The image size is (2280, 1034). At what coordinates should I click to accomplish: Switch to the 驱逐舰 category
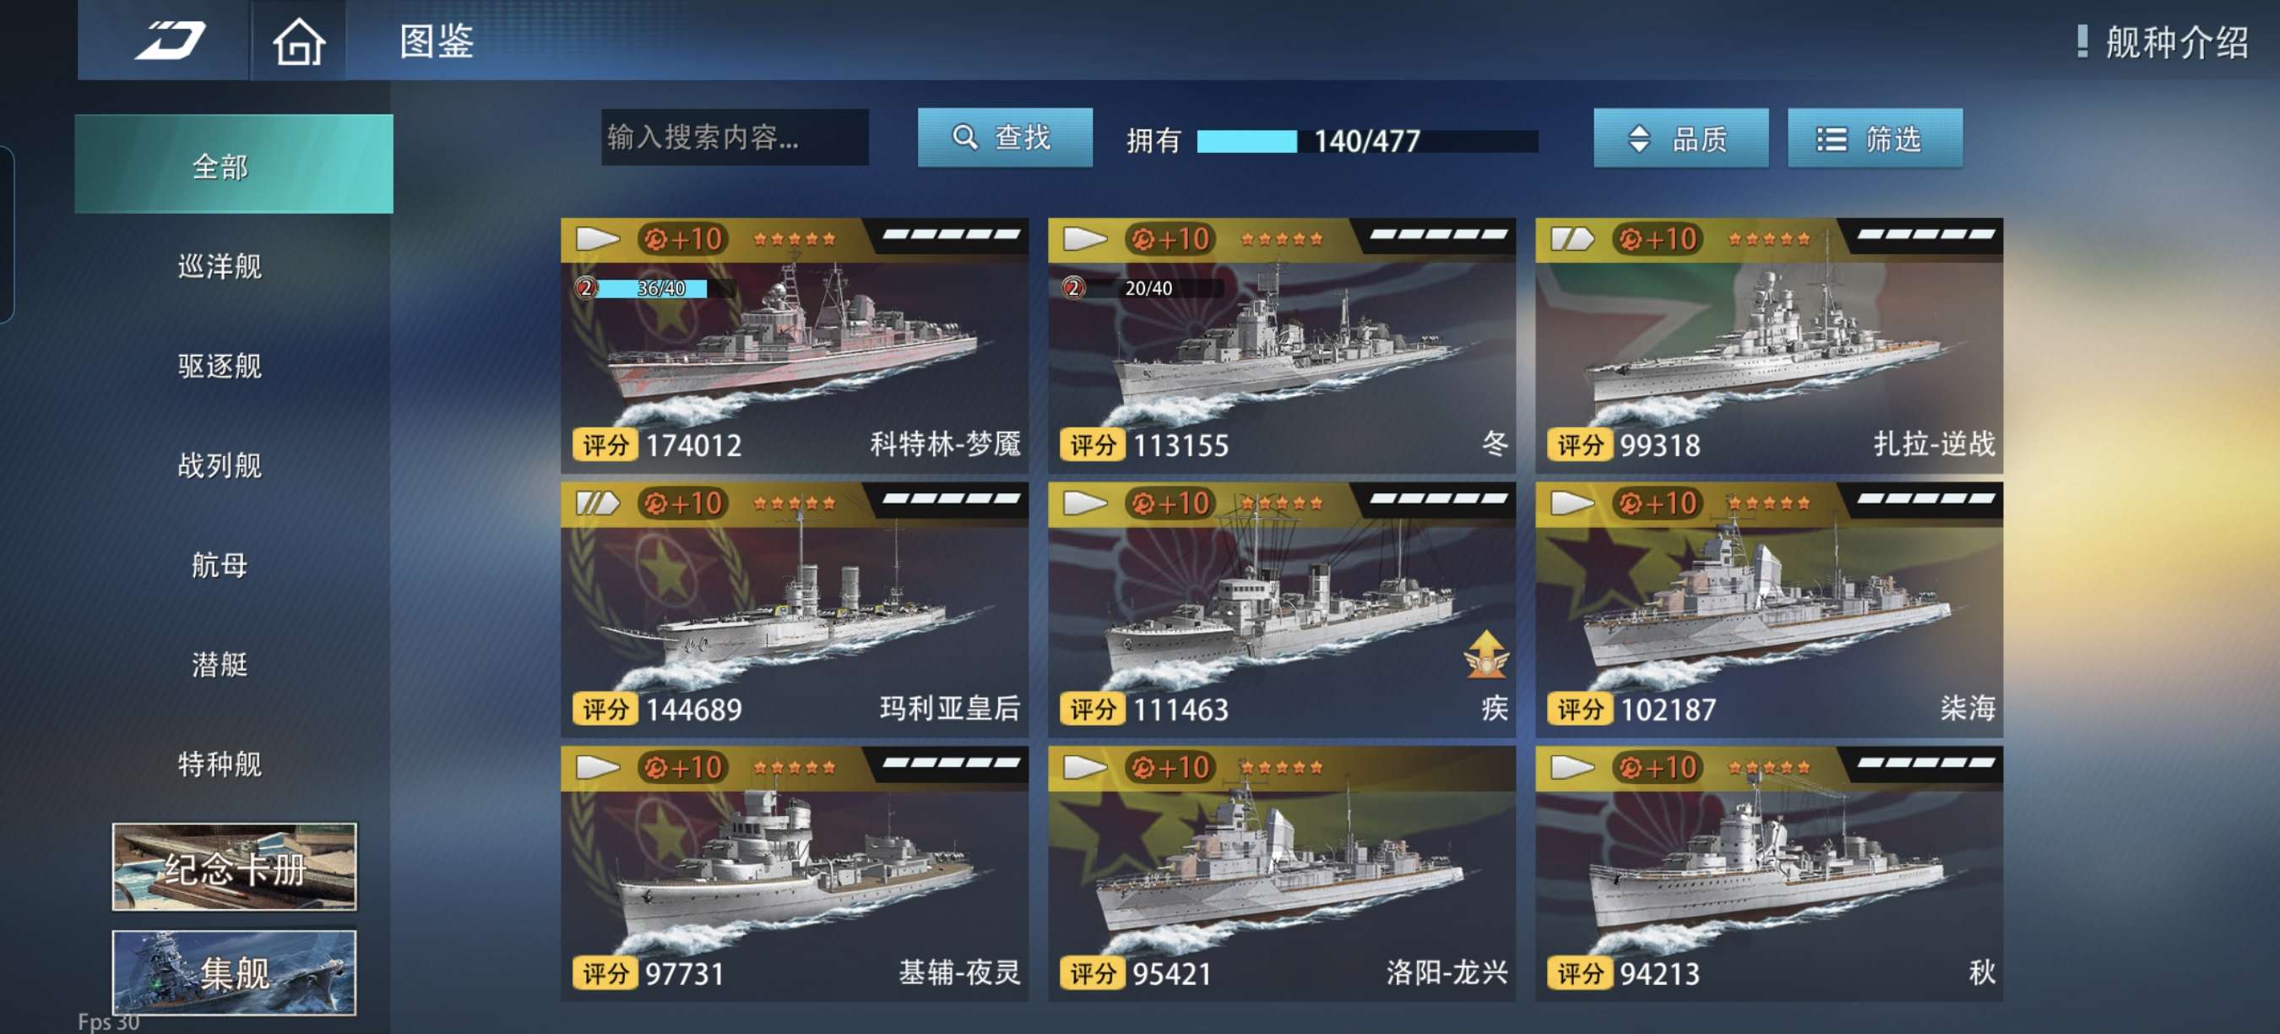[x=220, y=365]
